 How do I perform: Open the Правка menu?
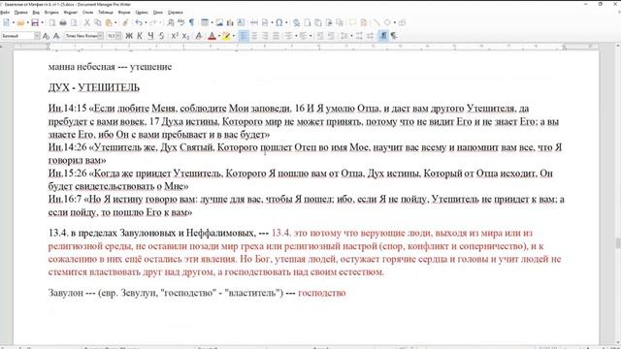(20, 13)
